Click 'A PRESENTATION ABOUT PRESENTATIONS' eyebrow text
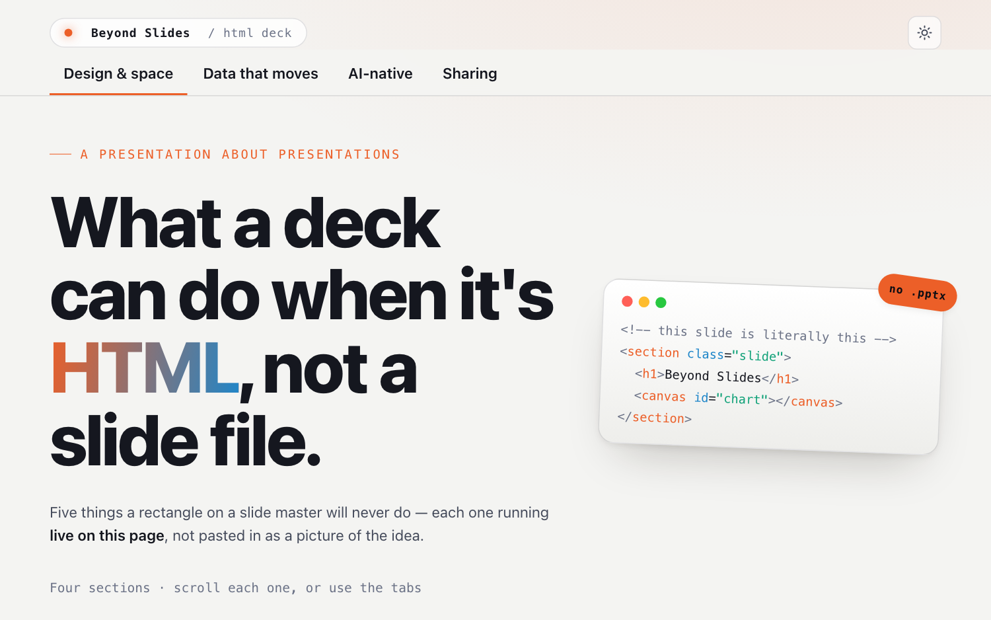991x620 pixels. pyautogui.click(x=240, y=154)
